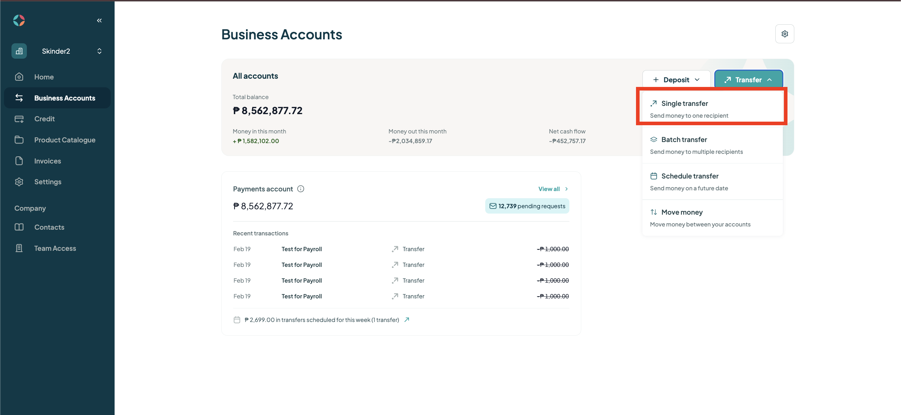
Task: Click the total balance ₱ 8,562,877.72 heading
Action: click(x=268, y=111)
